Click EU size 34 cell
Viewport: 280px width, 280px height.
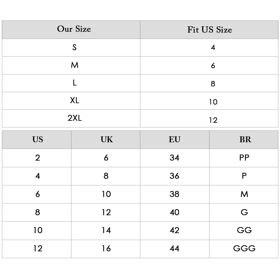tap(175, 158)
